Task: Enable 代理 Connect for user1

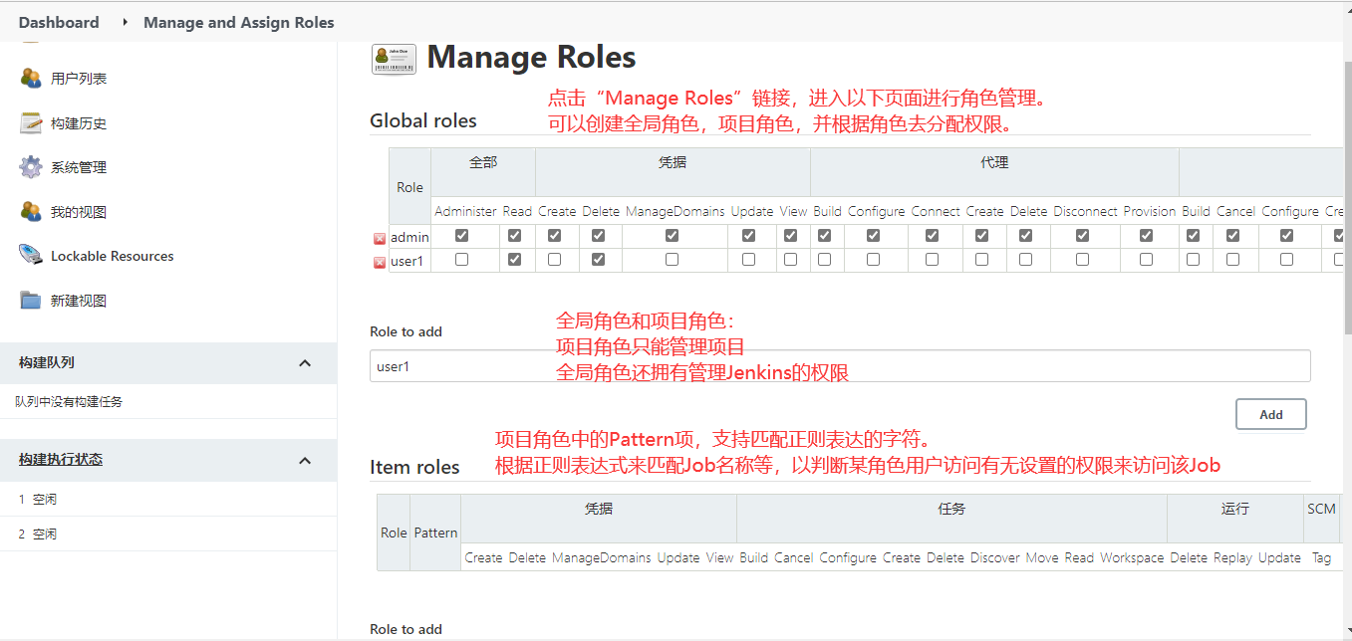Action: coord(933,259)
